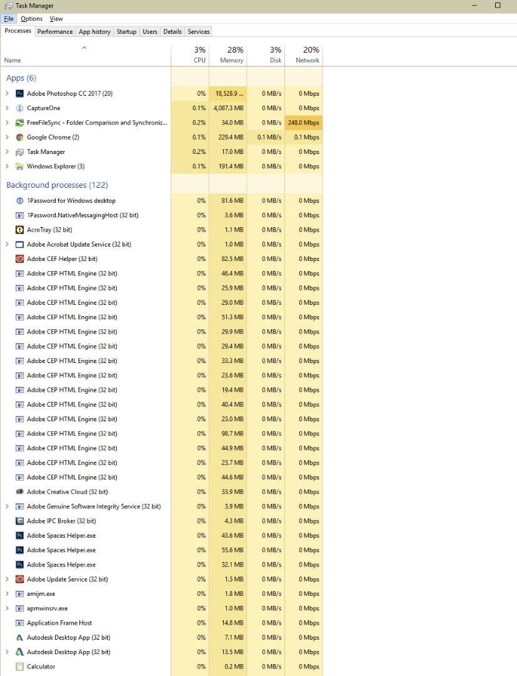Select the AcroTray (32 bit) row text
This screenshot has width=517, height=676.
click(x=49, y=230)
